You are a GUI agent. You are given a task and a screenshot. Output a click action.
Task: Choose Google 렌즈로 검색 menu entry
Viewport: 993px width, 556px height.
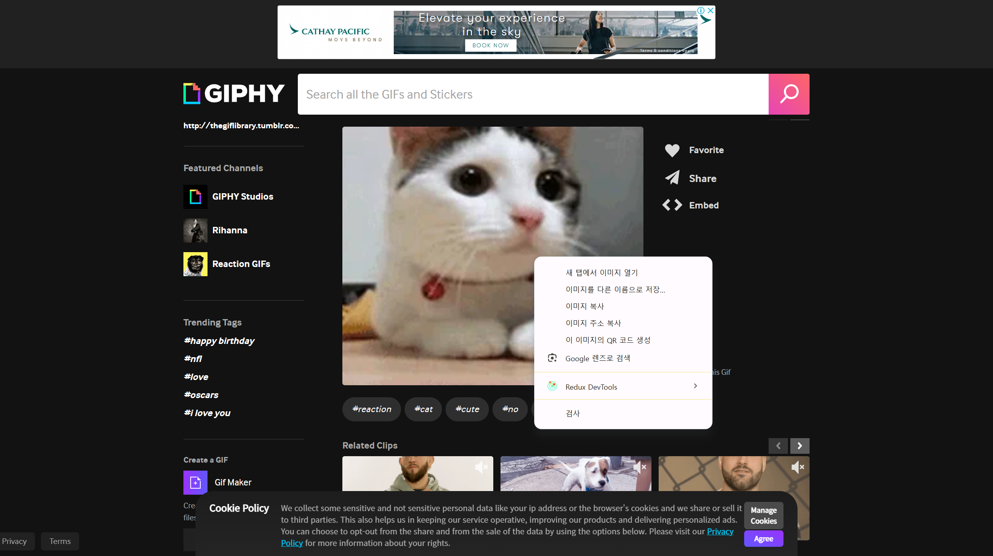pyautogui.click(x=598, y=358)
